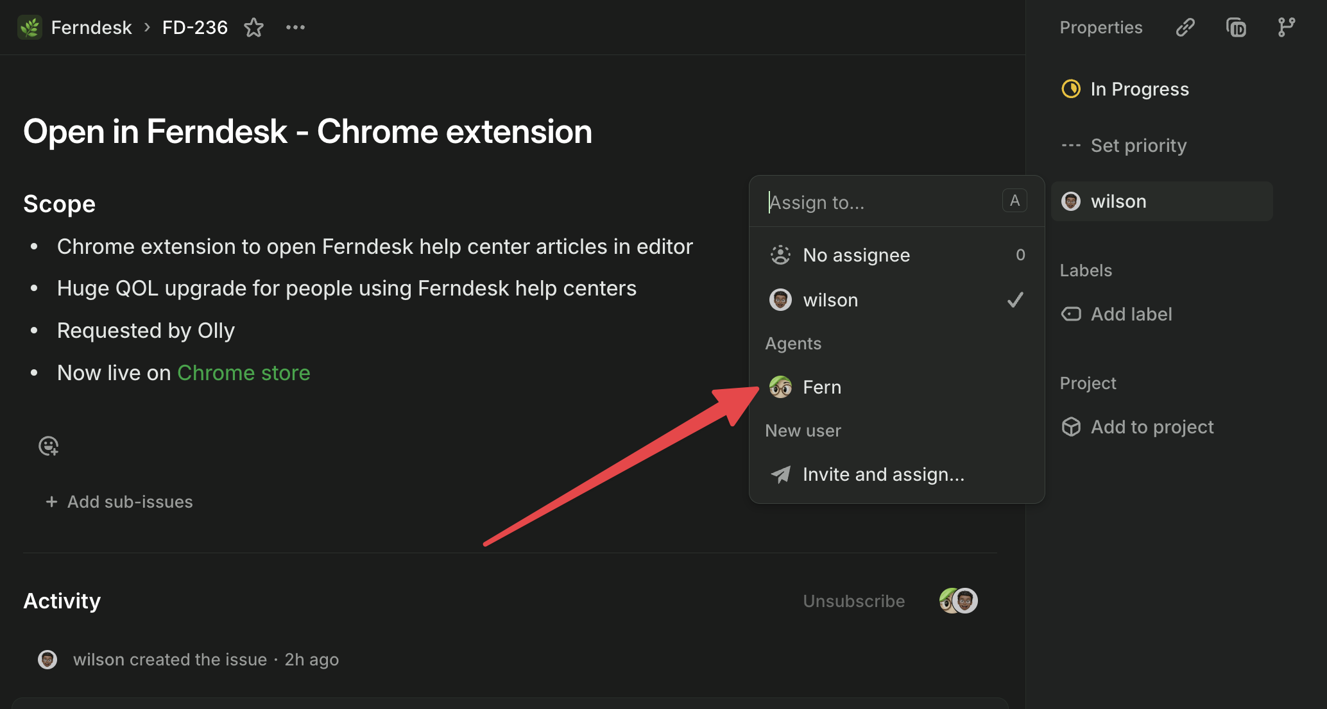Add an emoji reaction below the description
Image resolution: width=1327 pixels, height=709 pixels.
click(x=49, y=446)
